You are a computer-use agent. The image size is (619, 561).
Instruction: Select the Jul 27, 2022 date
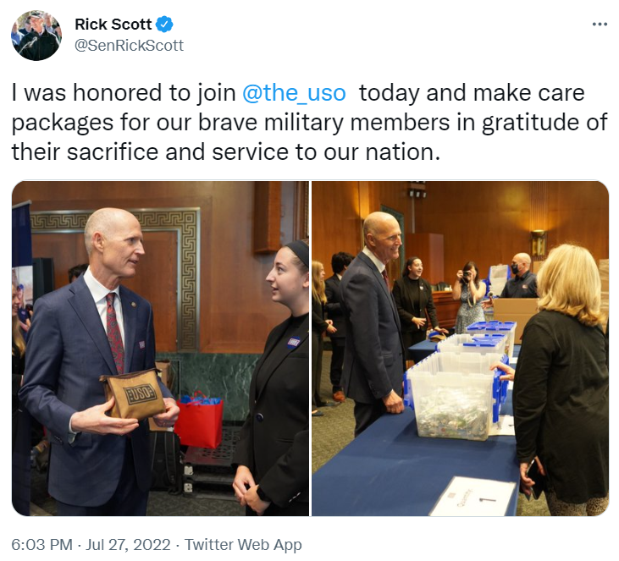(x=128, y=544)
